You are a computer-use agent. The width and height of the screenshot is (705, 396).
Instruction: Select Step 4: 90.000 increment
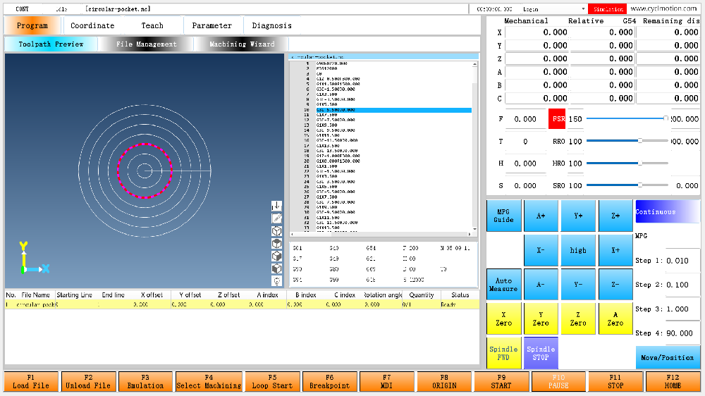click(667, 333)
